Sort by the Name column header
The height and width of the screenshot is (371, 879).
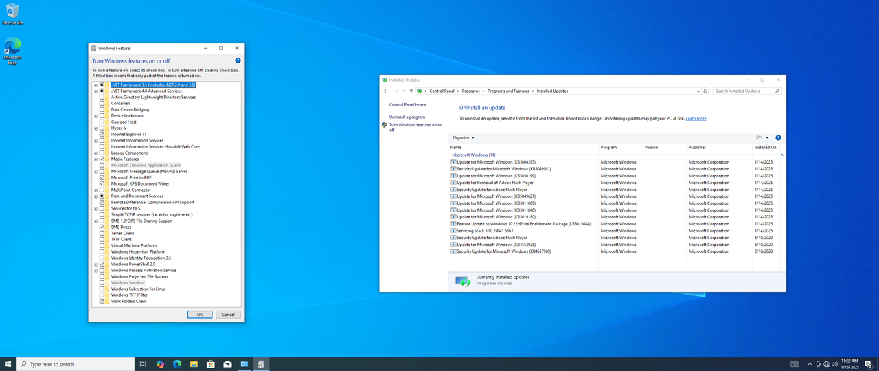coord(523,147)
